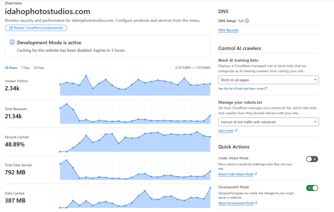The image size is (334, 212).
Task: Enable Under Attack Mode toggle
Action: click(312, 159)
